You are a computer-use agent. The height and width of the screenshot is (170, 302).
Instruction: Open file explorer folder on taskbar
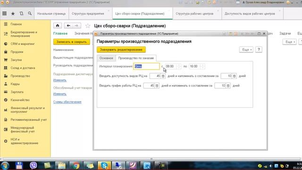point(62,166)
